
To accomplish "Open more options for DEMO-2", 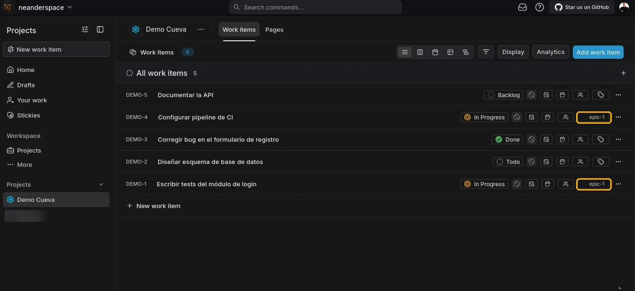I will pyautogui.click(x=618, y=162).
